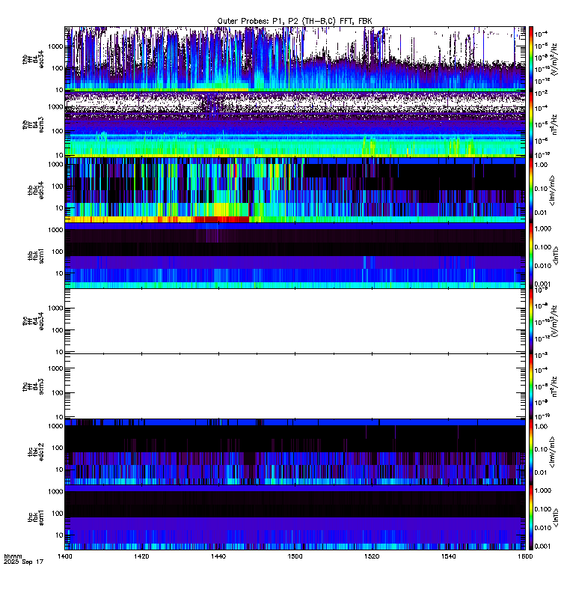Screen dimensions: 561x599
Task: Click the 1.00 tick on thb fbk edc34 colorbar
Action: click(541, 165)
